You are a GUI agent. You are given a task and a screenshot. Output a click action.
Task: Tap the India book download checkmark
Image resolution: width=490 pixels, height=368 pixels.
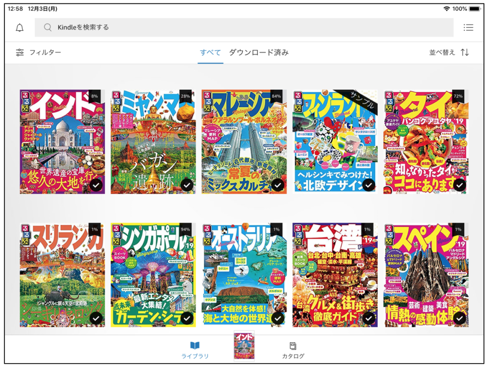(x=96, y=185)
